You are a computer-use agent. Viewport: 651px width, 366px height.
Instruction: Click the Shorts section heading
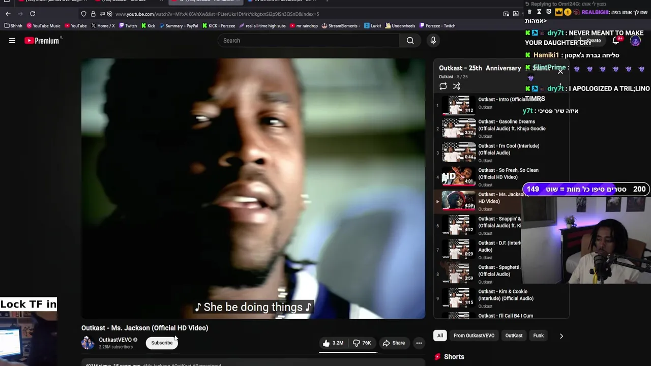(x=454, y=357)
